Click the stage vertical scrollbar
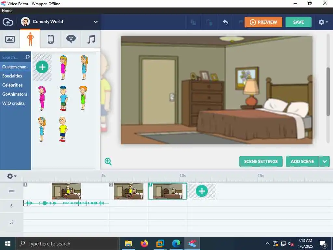Screen dimensions: 333x250 [x=328, y=91]
